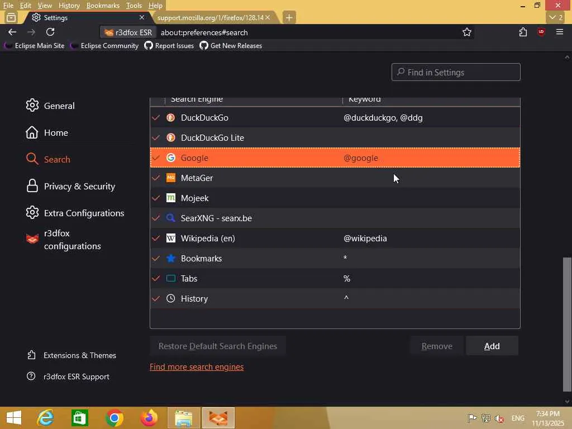The width and height of the screenshot is (572, 429).
Task: Close the Settings tab
Action: pos(141,17)
